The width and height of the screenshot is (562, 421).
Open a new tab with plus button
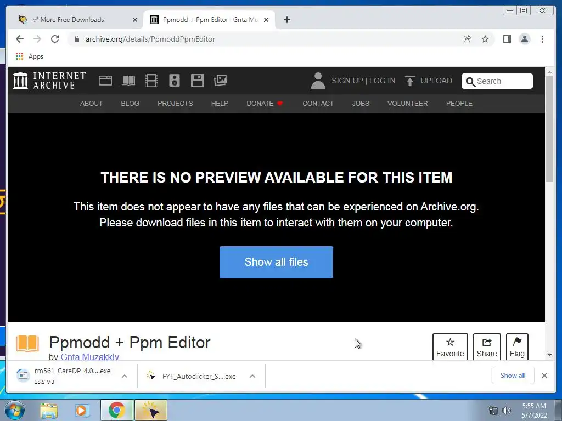[286, 20]
